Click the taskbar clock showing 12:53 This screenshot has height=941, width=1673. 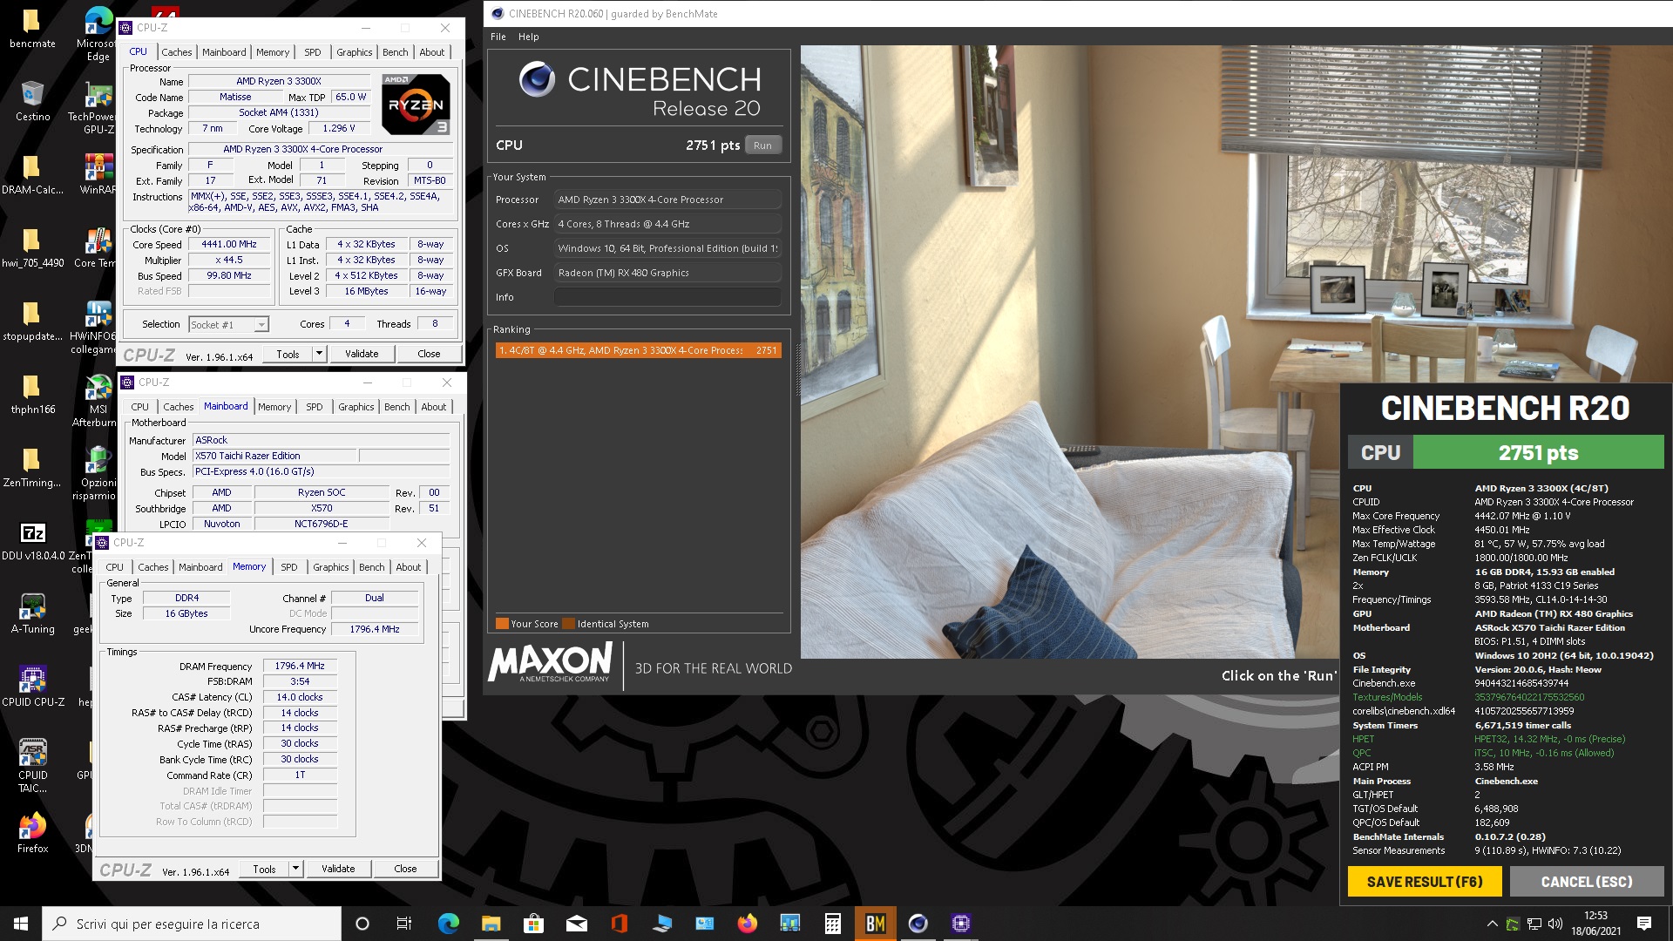[x=1595, y=924]
